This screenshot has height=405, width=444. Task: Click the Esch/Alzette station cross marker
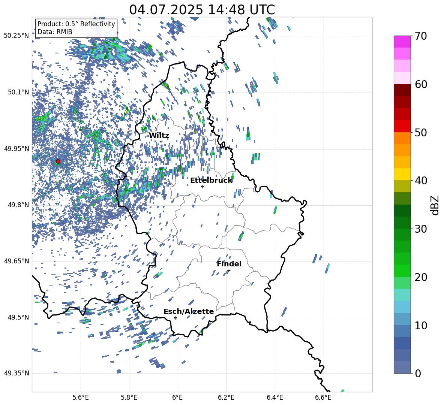[175, 318]
